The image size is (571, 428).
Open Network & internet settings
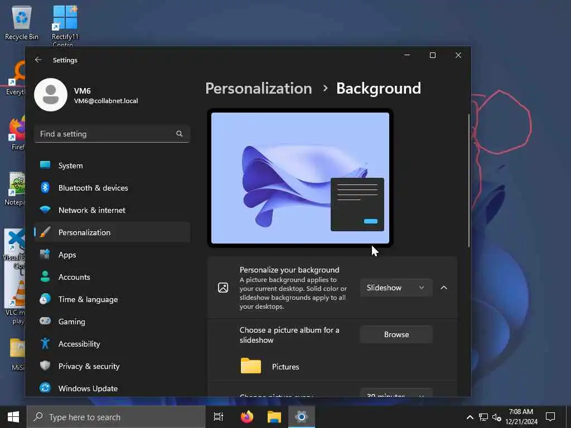coord(112,210)
